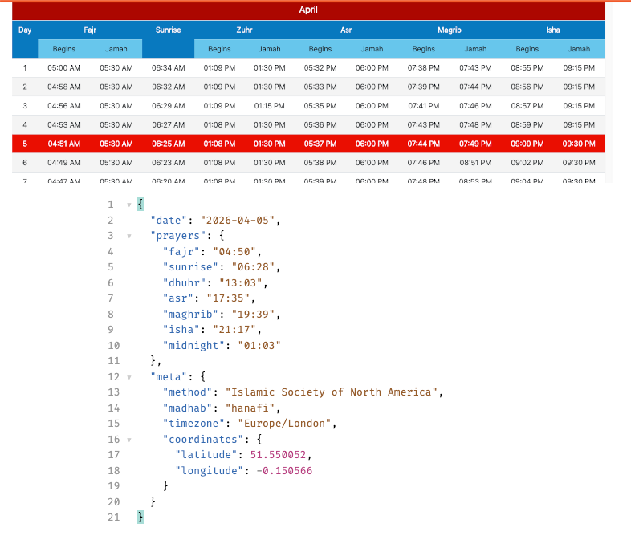The height and width of the screenshot is (548, 631).
Task: Select Zuhr Jamah 01:15 PM on day 3
Action: tap(269, 106)
